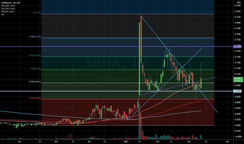This screenshot has height=144, width=244.
Task: Click the 0.0200 price axis label
Action: coord(237,125)
